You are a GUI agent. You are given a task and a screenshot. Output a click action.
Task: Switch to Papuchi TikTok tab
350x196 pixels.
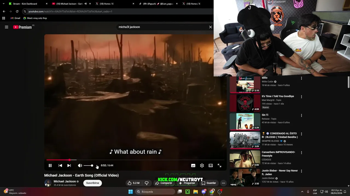[x=158, y=4]
